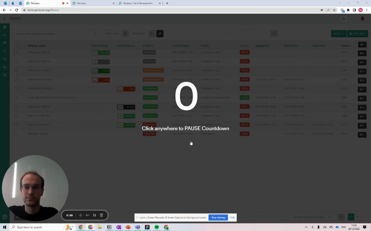Switch to Peripass | Yard Management tab

point(140,3)
